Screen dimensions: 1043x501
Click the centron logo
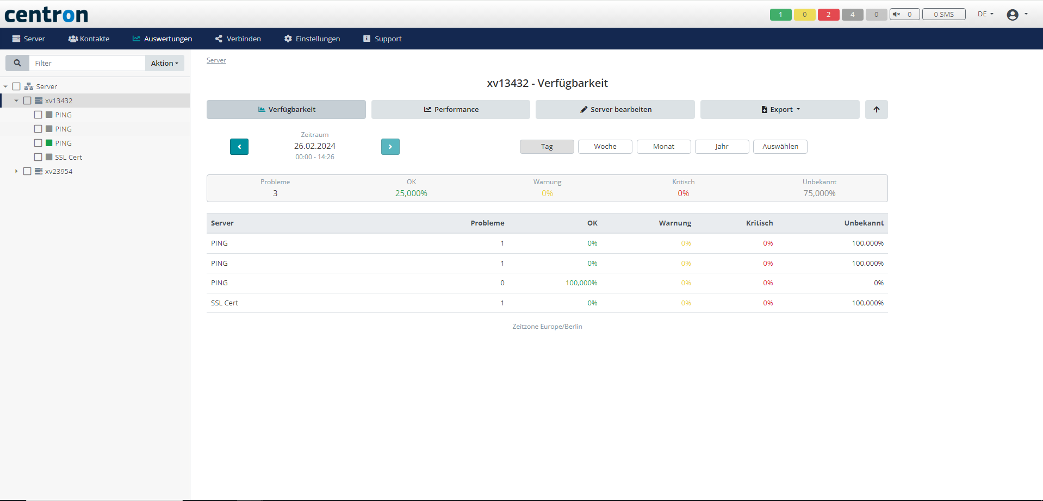coord(46,14)
